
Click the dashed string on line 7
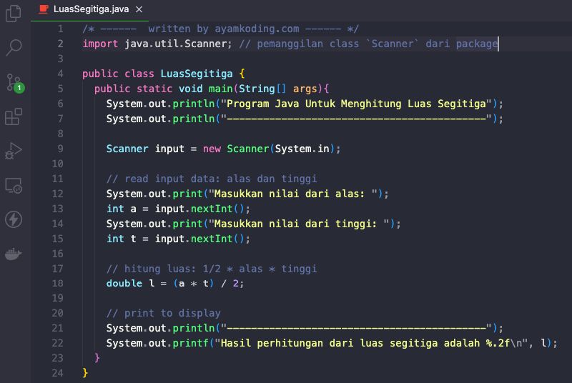pyautogui.click(x=356, y=119)
